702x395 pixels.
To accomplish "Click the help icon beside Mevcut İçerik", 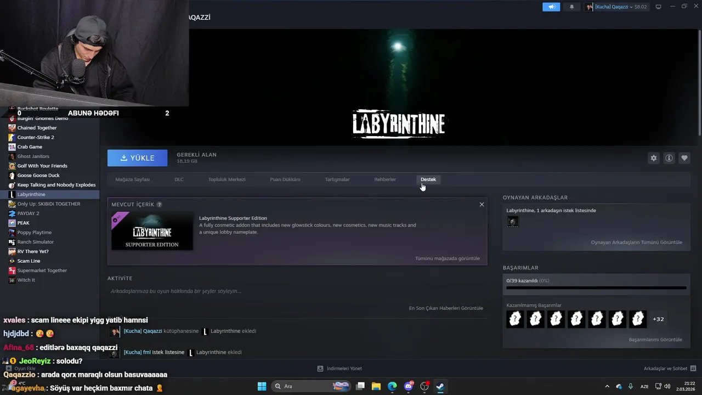I will coord(160,205).
